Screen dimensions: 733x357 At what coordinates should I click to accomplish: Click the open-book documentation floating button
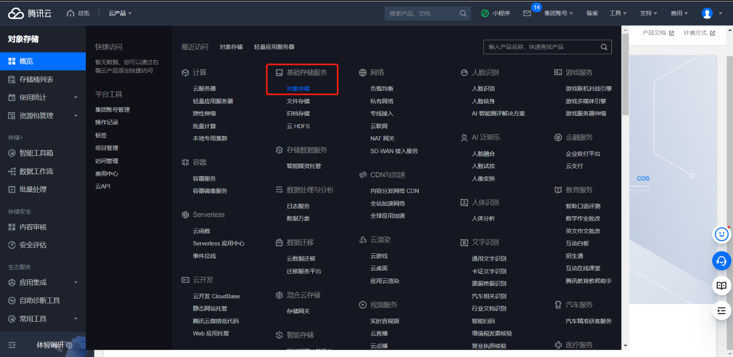pyautogui.click(x=721, y=285)
